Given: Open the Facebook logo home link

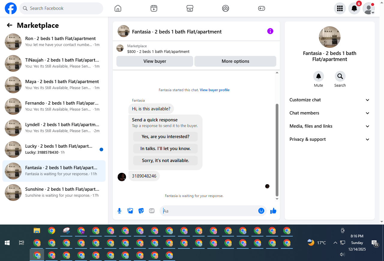Looking at the screenshot, I should coord(11,8).
